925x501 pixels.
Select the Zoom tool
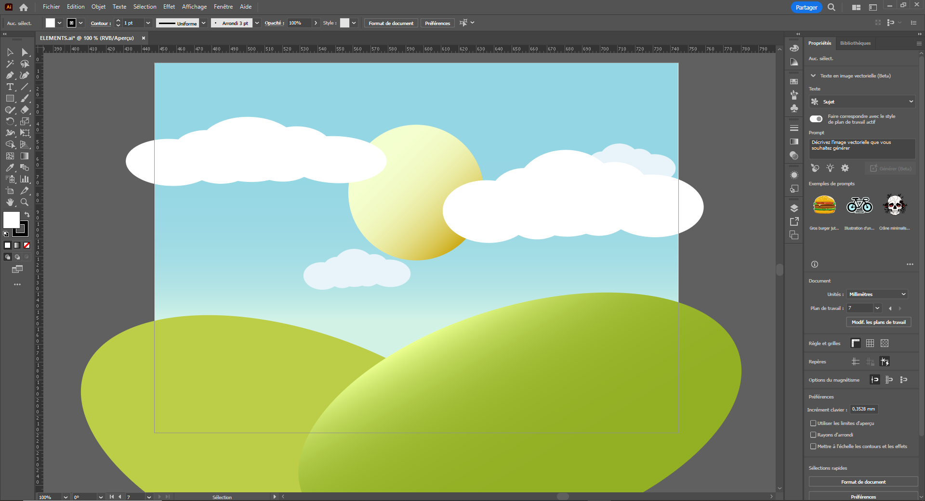pyautogui.click(x=25, y=202)
